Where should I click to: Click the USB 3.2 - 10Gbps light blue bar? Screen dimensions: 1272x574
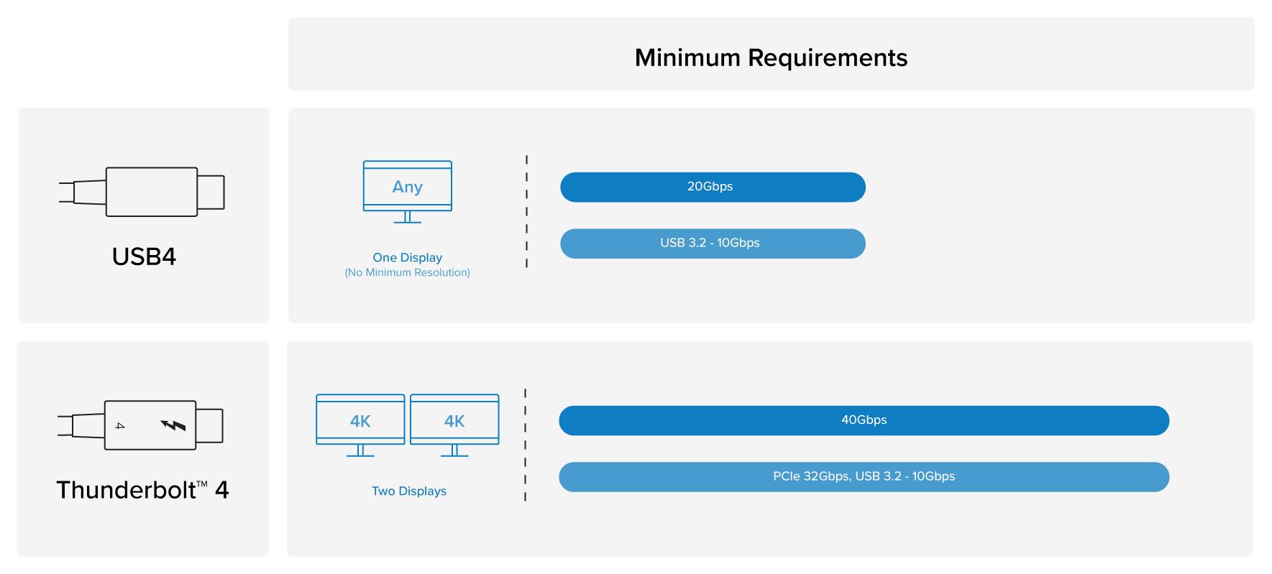point(712,244)
